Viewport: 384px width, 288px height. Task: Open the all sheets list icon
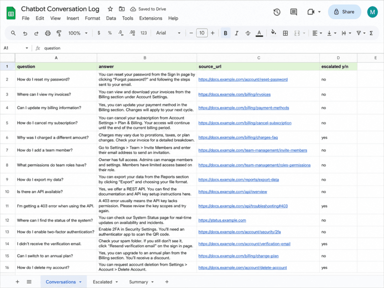29,282
